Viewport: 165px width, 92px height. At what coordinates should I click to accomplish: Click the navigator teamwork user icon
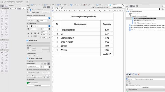tap(163, 9)
